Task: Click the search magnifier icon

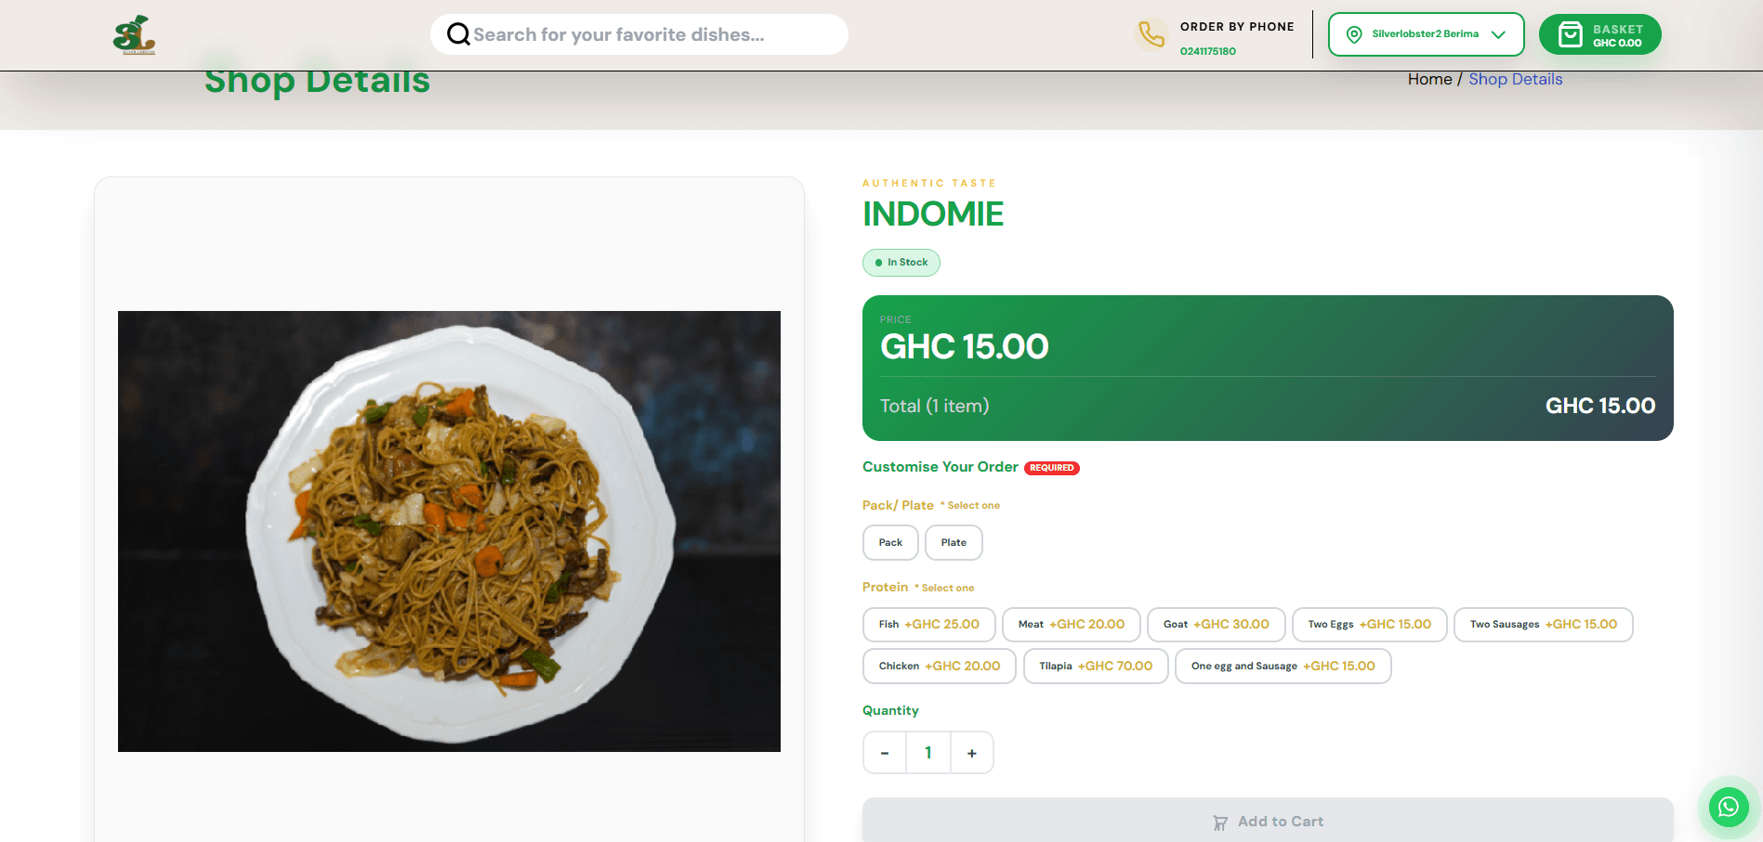Action: point(458,34)
